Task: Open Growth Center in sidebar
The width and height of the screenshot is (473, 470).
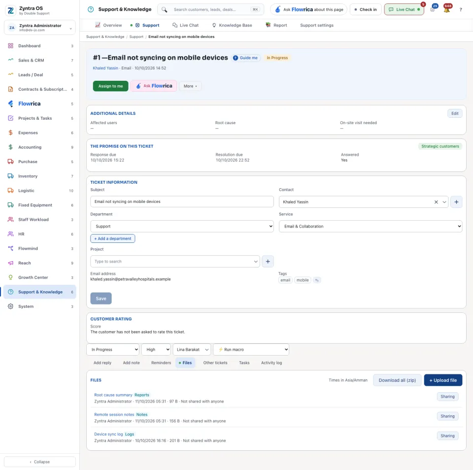Action: coord(40,277)
